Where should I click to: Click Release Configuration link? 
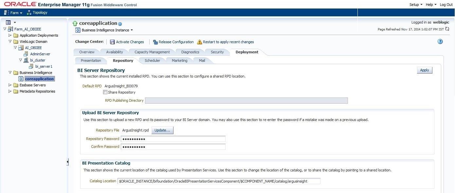point(176,42)
